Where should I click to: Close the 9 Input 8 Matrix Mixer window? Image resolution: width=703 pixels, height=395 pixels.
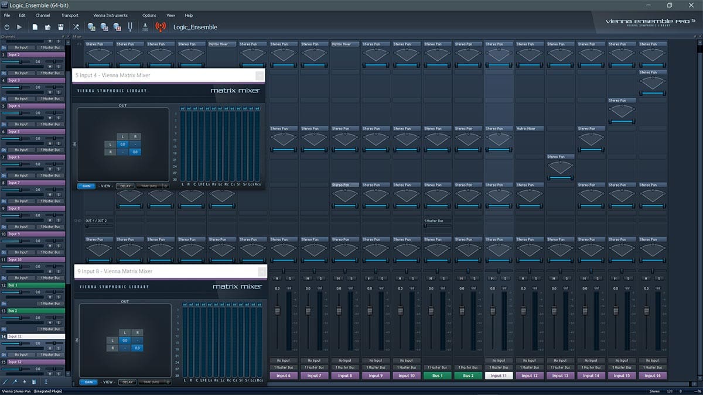click(x=261, y=271)
